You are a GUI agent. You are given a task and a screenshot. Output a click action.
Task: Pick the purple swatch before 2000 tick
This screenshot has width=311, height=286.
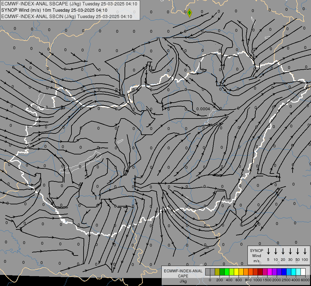click(274, 272)
